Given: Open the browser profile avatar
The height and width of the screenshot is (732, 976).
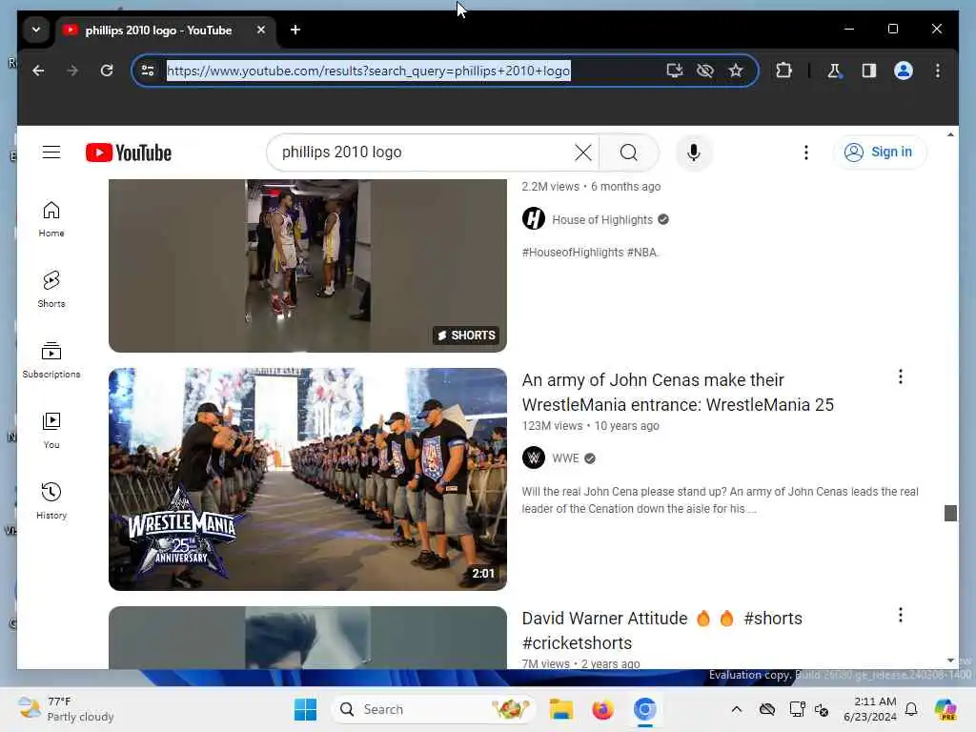Looking at the screenshot, I should tap(904, 71).
